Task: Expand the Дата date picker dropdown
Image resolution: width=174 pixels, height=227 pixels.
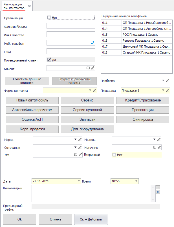Action: point(79,181)
